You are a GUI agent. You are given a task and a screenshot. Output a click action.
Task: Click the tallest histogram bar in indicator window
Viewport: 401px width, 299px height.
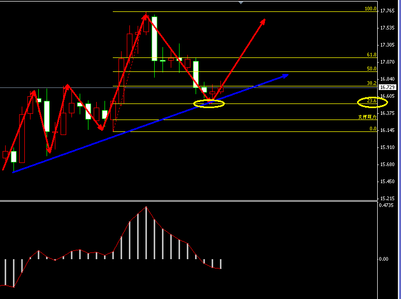pyautogui.click(x=146, y=233)
